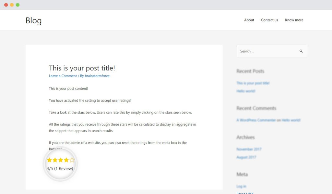
Task: Click the empty fifth rating star
Action: (x=72, y=160)
